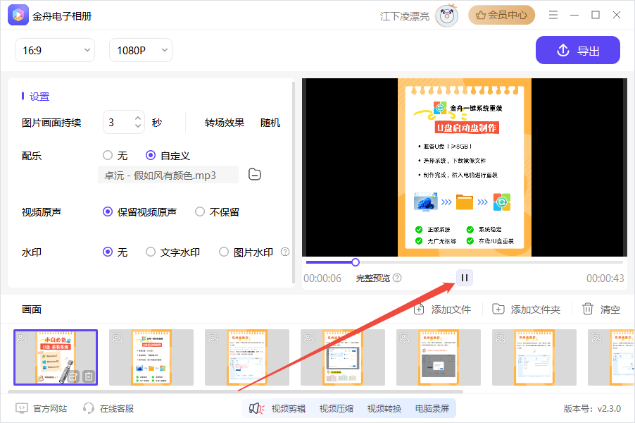This screenshot has width=635, height=423.
Task: Open 官方网站 official website link
Action: (42, 408)
